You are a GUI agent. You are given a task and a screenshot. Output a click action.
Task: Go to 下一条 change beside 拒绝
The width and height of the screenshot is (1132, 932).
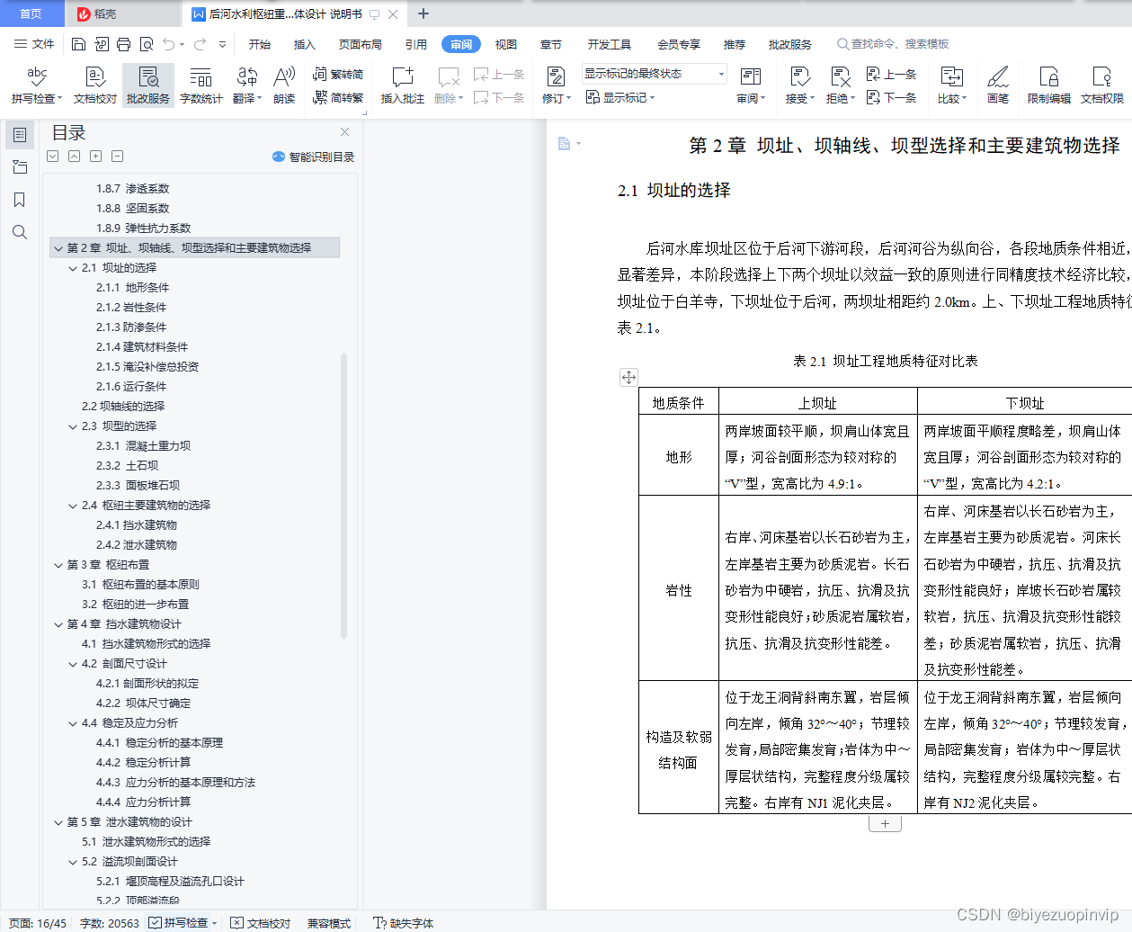click(891, 97)
